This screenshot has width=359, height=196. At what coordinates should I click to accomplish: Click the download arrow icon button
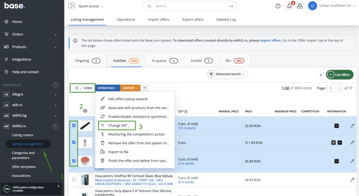click(320, 75)
